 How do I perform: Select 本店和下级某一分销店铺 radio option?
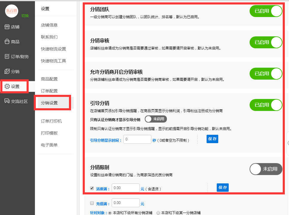click(158, 213)
